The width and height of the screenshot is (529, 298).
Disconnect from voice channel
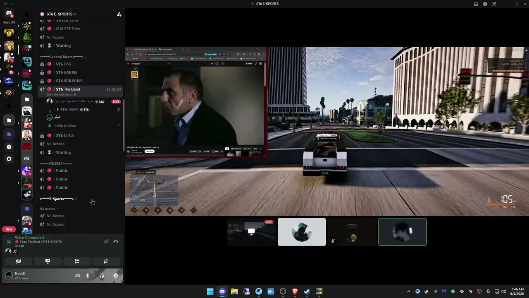[116, 241]
